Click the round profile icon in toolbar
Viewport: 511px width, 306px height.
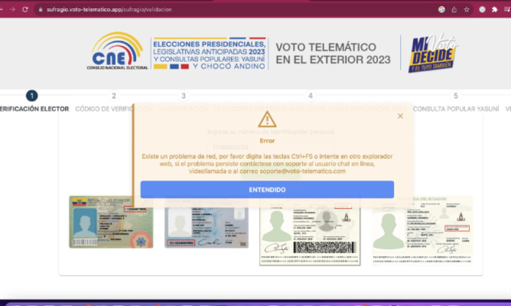point(482,9)
